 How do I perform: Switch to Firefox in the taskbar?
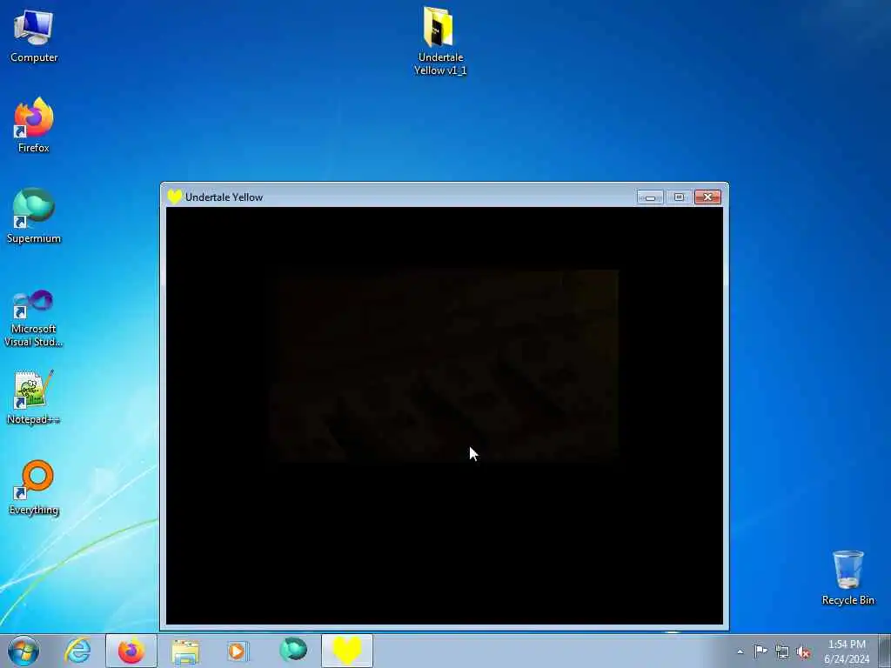[x=131, y=651]
